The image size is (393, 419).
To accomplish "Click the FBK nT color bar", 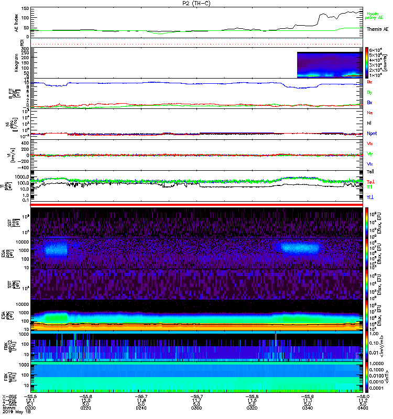I will coord(367,377).
